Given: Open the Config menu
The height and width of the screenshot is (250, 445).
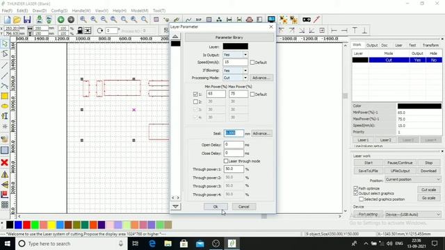Looking at the screenshot, I should (59, 10).
